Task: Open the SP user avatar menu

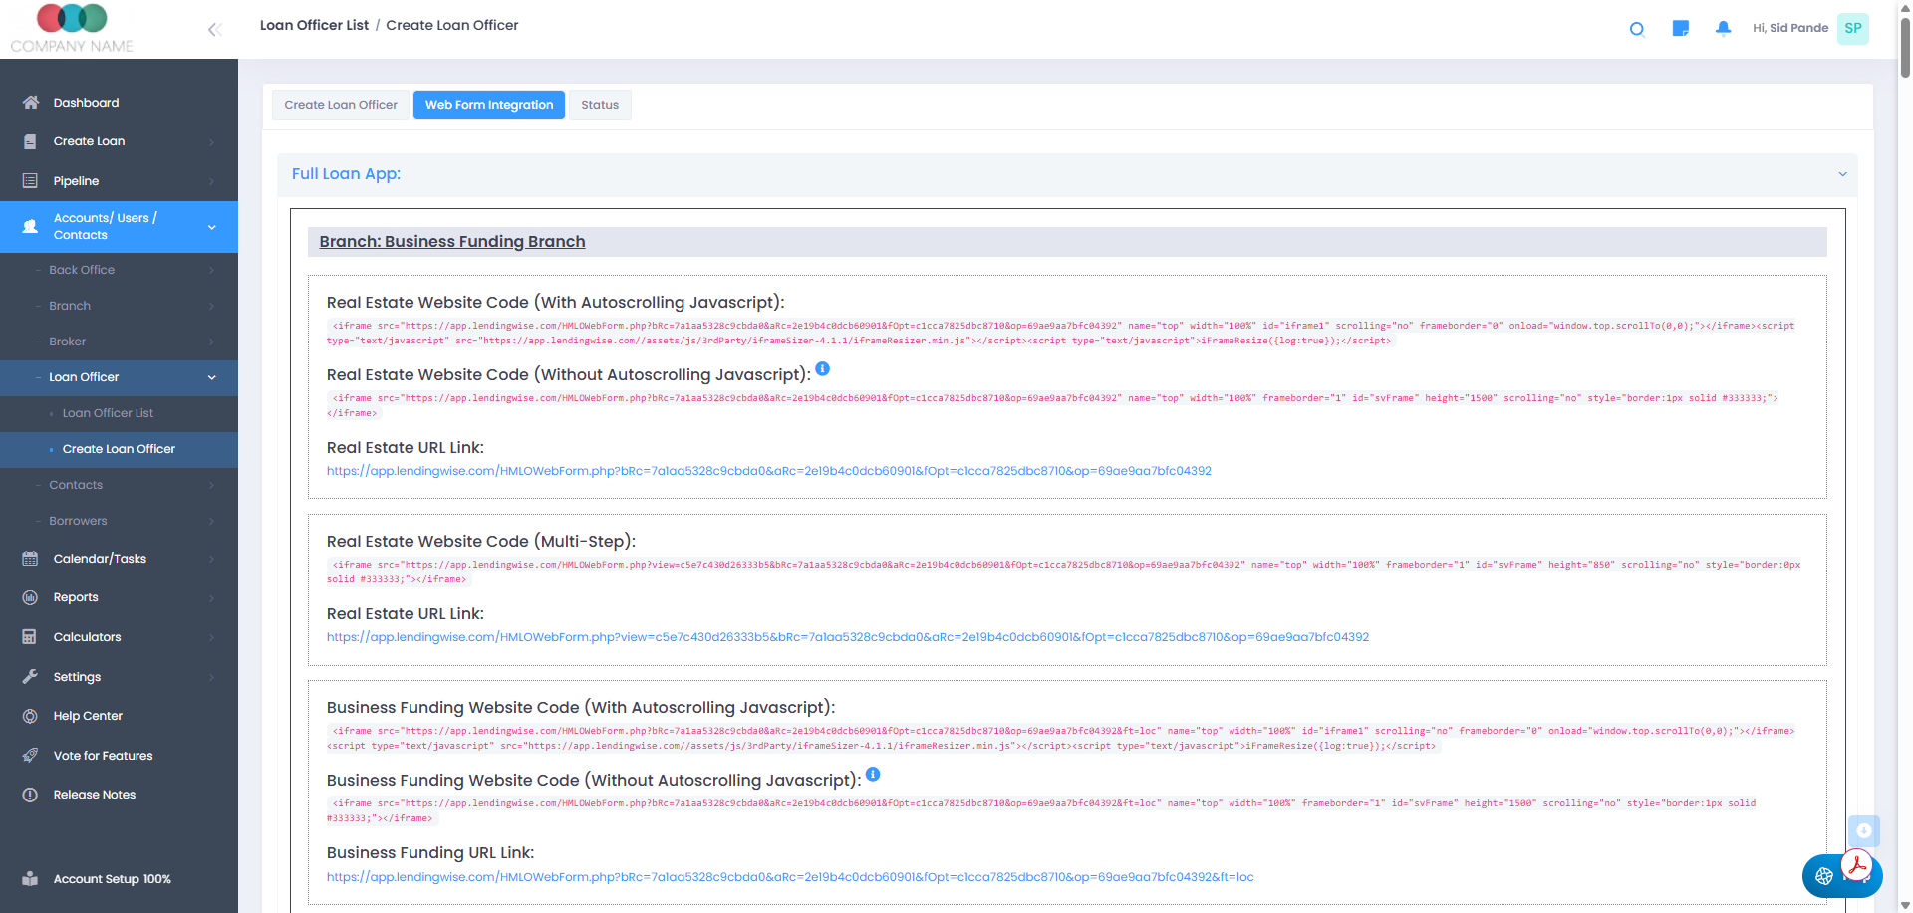Action: click(1852, 29)
